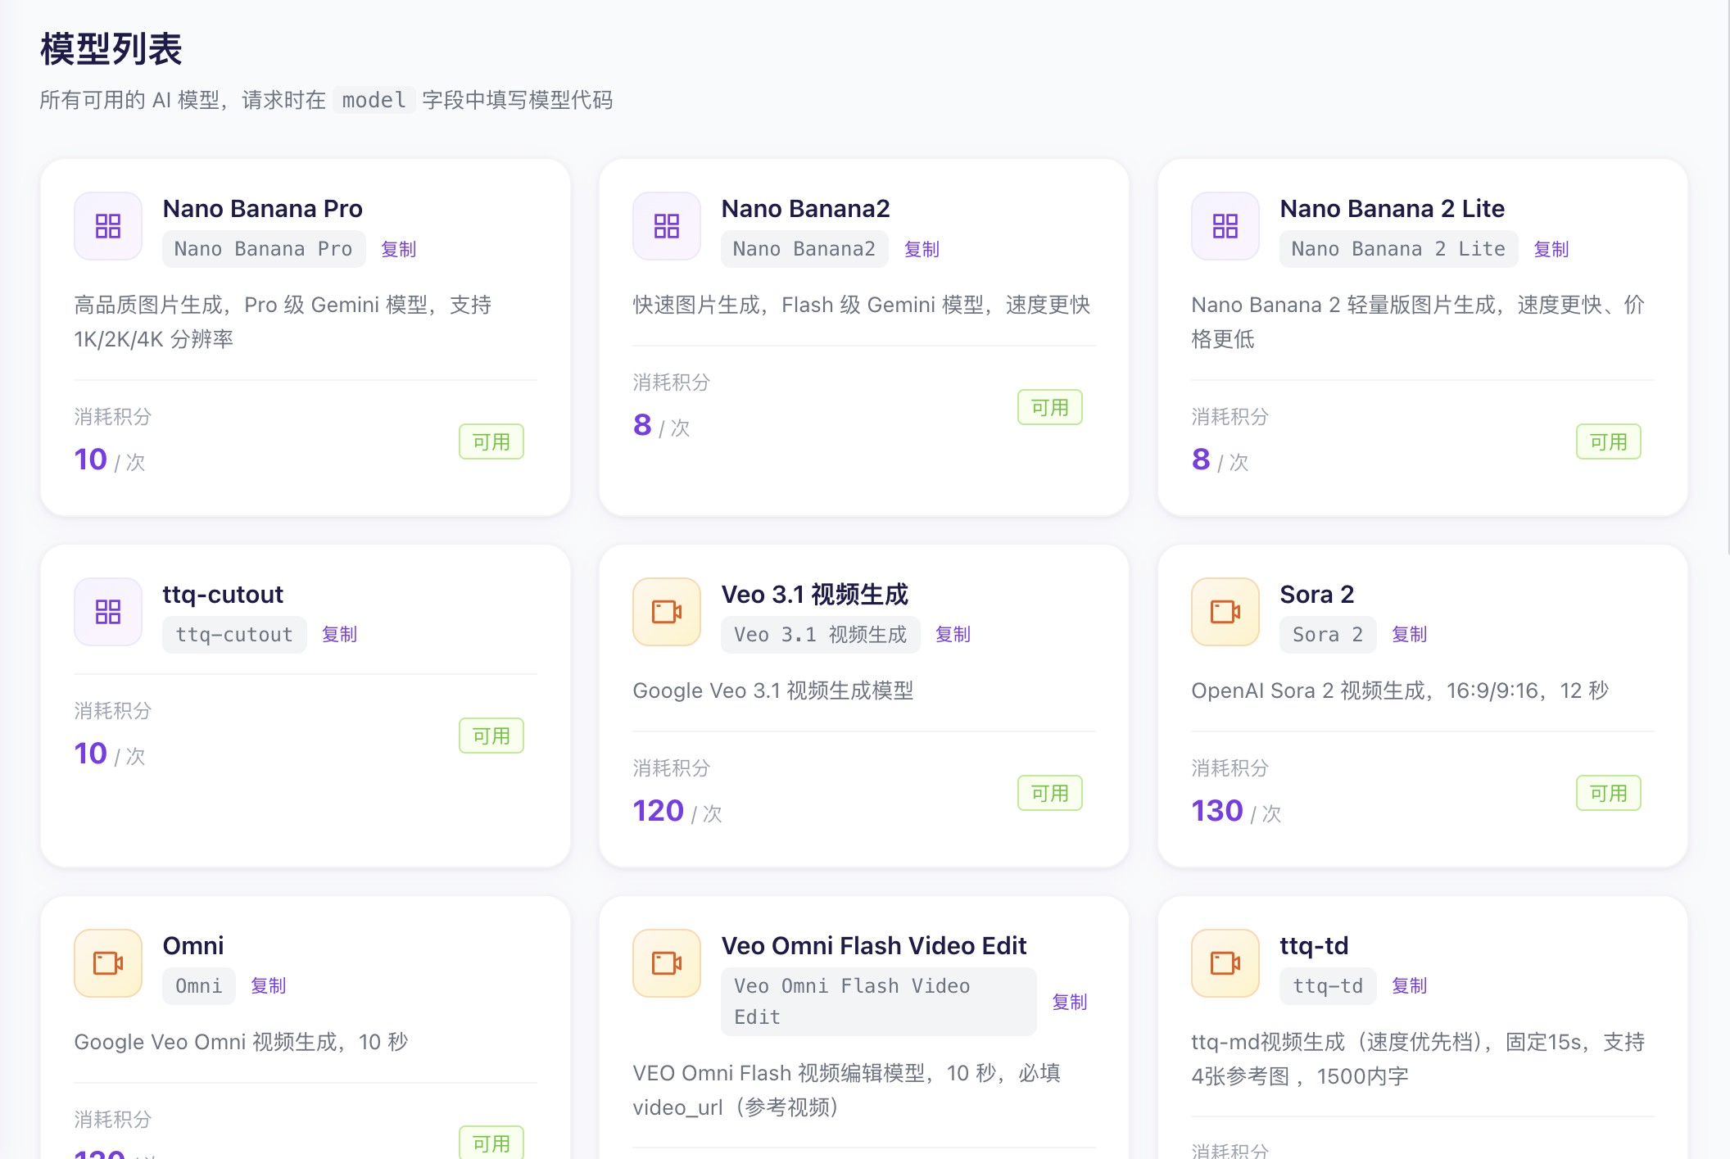Copy the Nano Banana 2 Lite model code

pos(1551,249)
